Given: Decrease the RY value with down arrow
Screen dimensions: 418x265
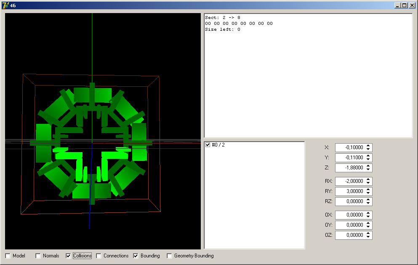Looking at the screenshot, I should pyautogui.click(x=368, y=193).
